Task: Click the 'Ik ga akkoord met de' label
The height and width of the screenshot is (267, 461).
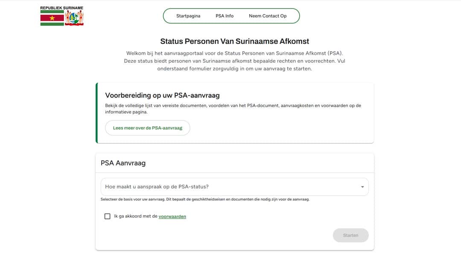Action: coord(135,216)
